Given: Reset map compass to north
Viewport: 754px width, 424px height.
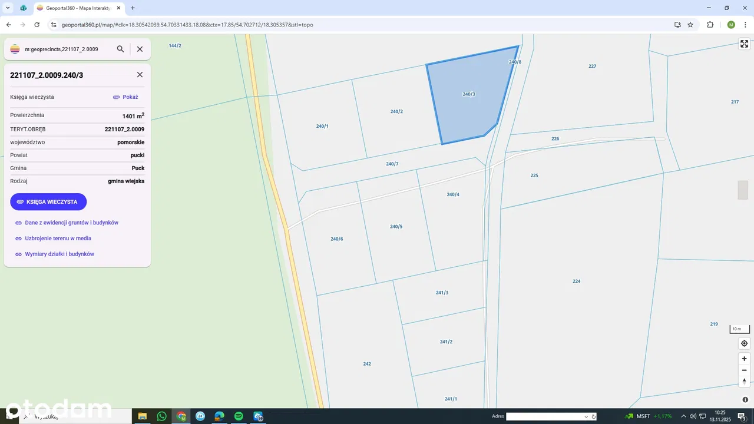Looking at the screenshot, I should click(x=744, y=382).
